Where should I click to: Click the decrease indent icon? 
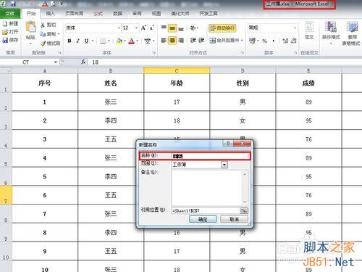coord(193,41)
